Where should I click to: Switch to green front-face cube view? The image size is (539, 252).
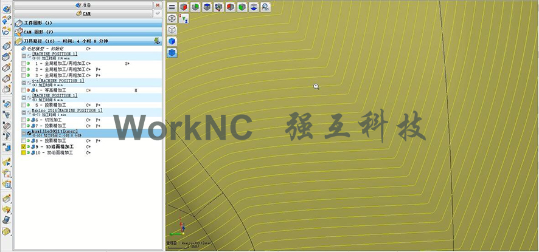click(242, 7)
